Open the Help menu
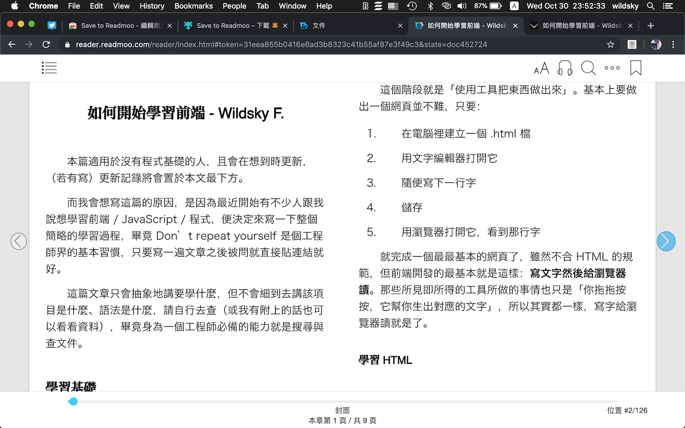The image size is (685, 428). tap(324, 6)
